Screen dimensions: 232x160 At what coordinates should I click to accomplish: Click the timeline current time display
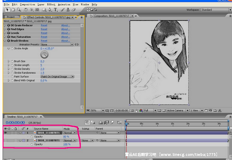point(15,123)
